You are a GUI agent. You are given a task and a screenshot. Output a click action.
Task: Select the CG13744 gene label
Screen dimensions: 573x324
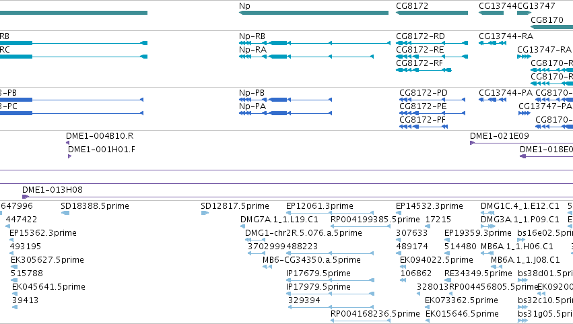click(498, 6)
